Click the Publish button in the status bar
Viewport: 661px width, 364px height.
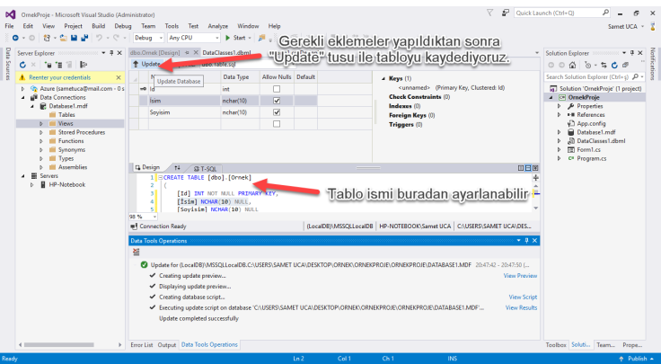[637, 359]
